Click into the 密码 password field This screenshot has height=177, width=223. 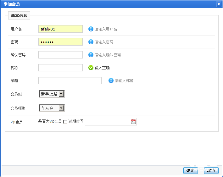pos(60,42)
